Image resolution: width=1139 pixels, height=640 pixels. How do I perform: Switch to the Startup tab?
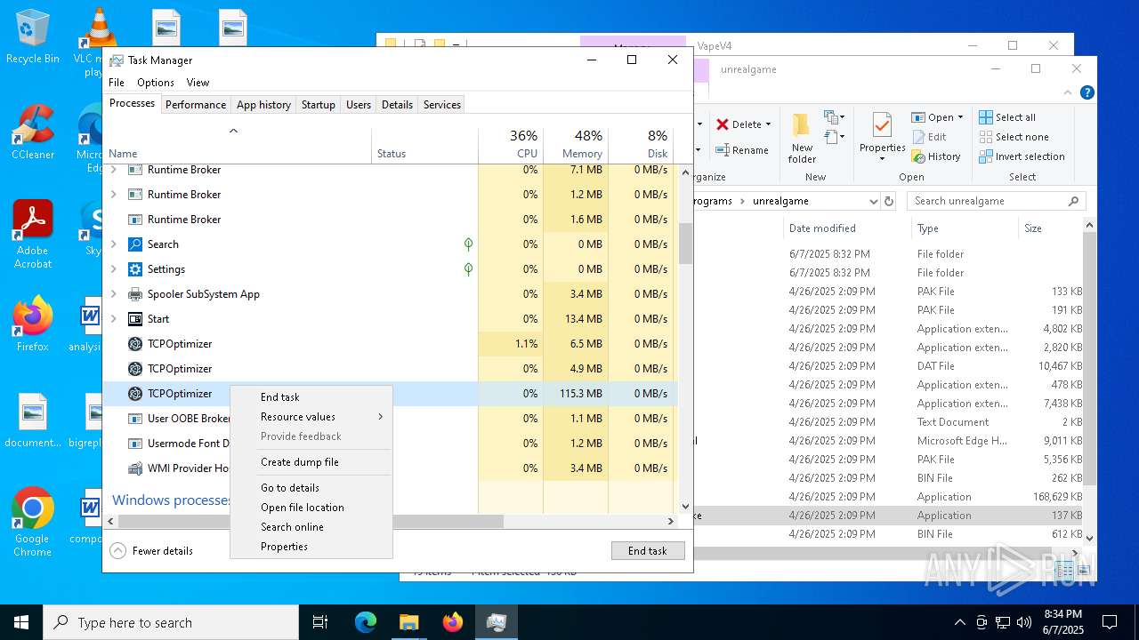[318, 105]
